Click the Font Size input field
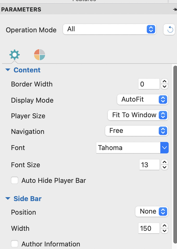Screen dimensions: 177x249 pos(149,165)
